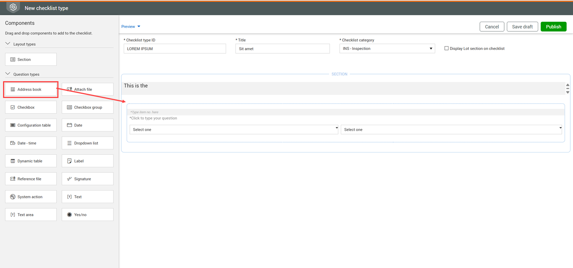Open the Checklist category dropdown
Viewport: 573px width, 268px height.
click(x=387, y=48)
